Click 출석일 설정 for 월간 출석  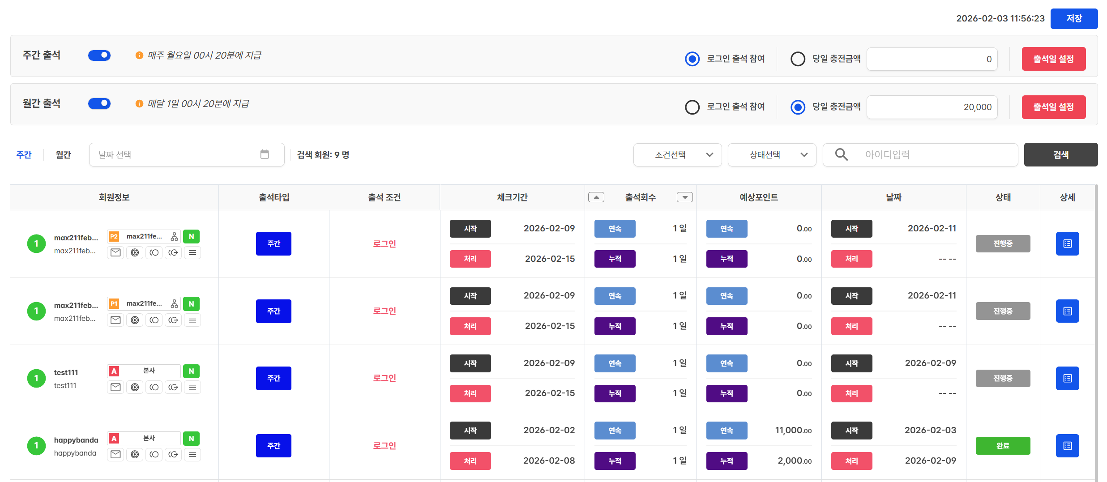pos(1053,107)
